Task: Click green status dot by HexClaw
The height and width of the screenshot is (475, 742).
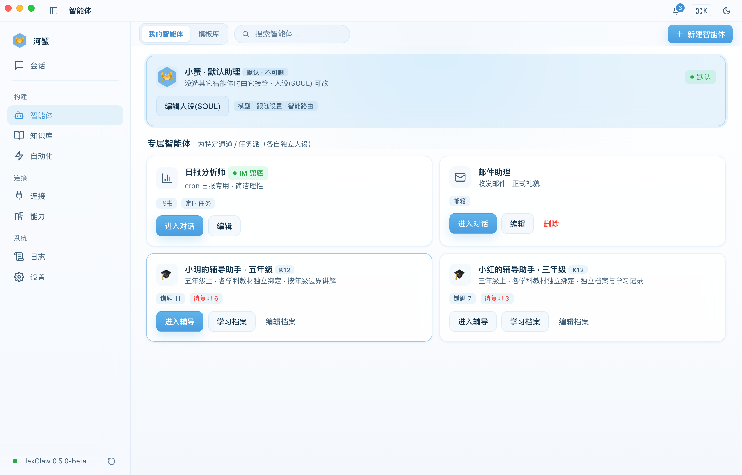Action: pos(15,461)
